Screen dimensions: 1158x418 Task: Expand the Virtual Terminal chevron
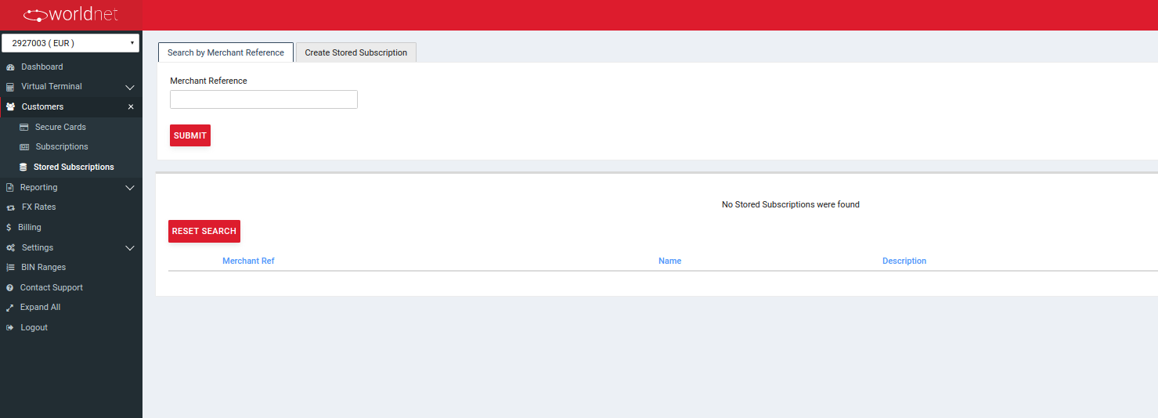pyautogui.click(x=131, y=87)
